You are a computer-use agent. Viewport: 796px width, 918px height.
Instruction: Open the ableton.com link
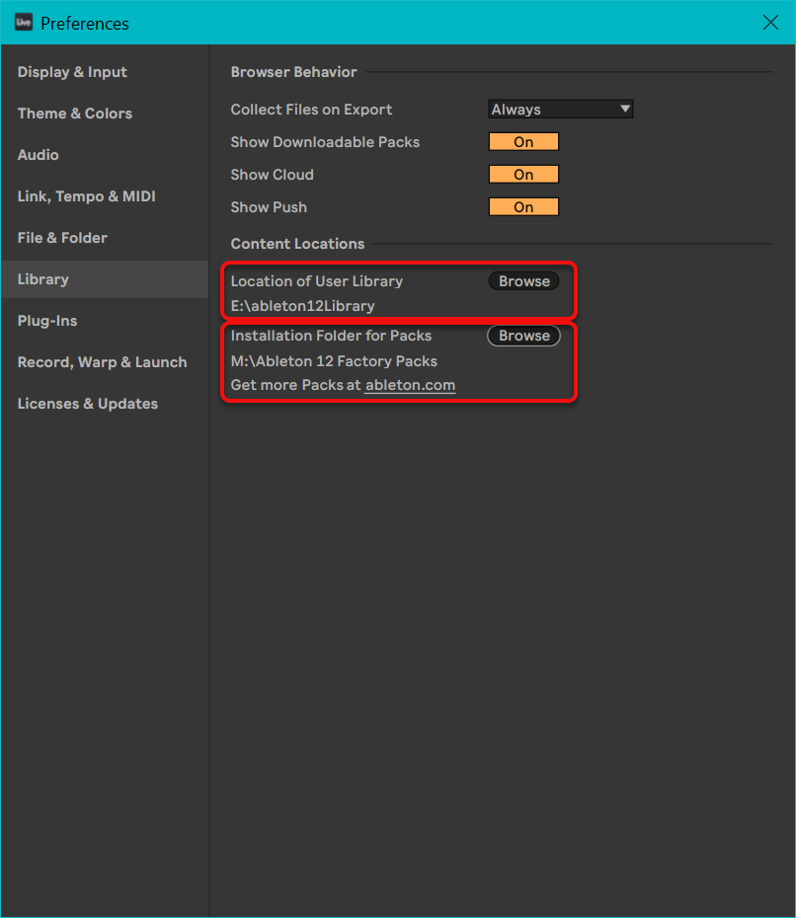(x=410, y=385)
